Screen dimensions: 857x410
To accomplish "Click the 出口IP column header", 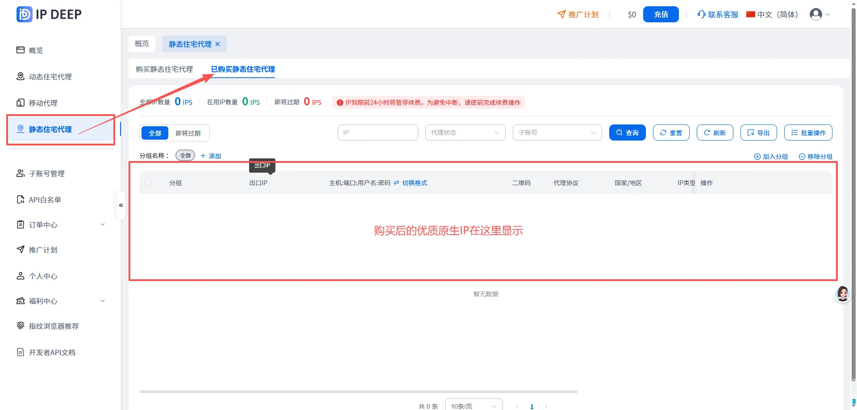I will tap(258, 183).
